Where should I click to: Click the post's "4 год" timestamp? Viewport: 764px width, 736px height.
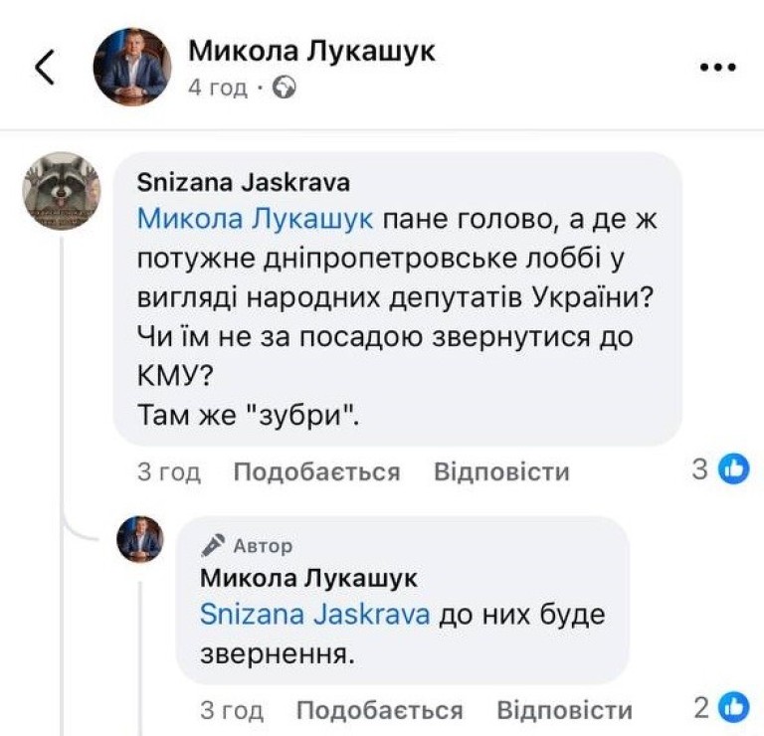click(x=218, y=88)
